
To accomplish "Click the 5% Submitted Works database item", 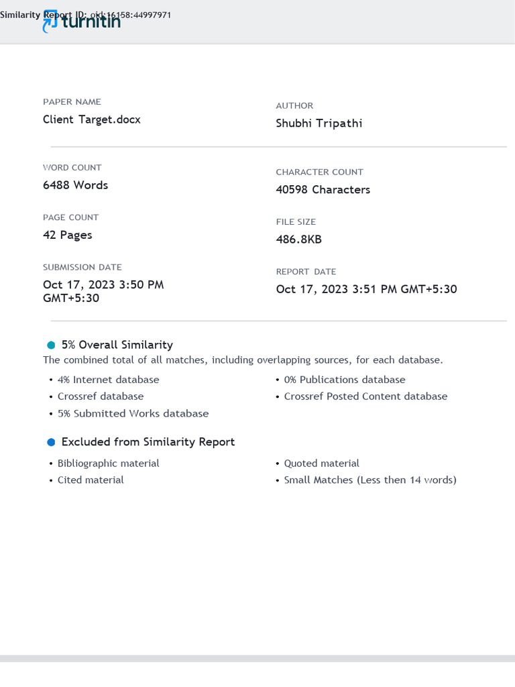I will click(133, 414).
